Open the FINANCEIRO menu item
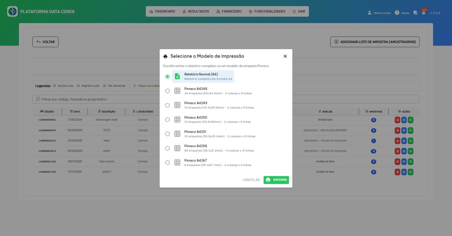This screenshot has width=452, height=236. coord(229,11)
